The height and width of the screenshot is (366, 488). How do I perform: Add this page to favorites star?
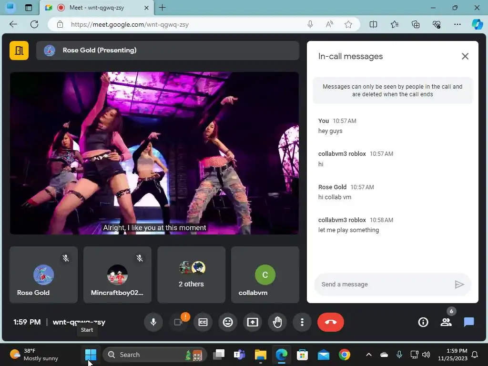coord(348,24)
